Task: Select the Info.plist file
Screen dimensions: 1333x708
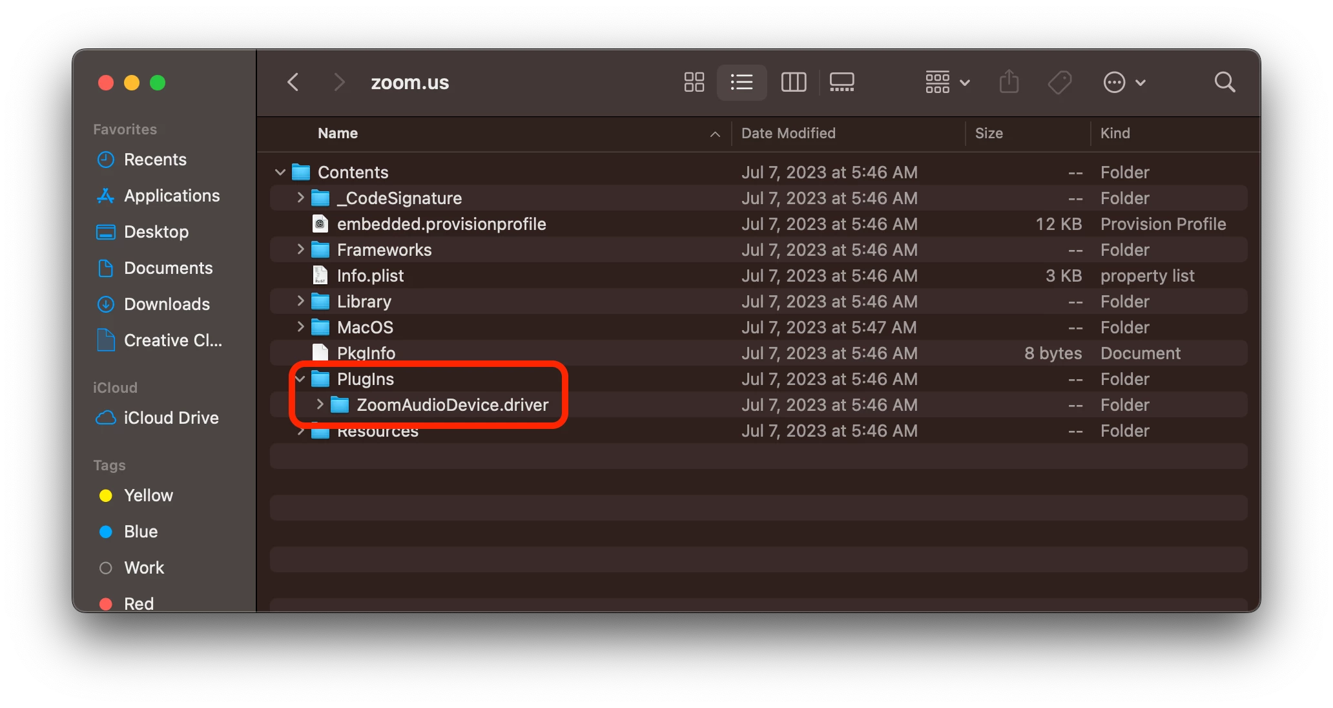Action: click(370, 276)
